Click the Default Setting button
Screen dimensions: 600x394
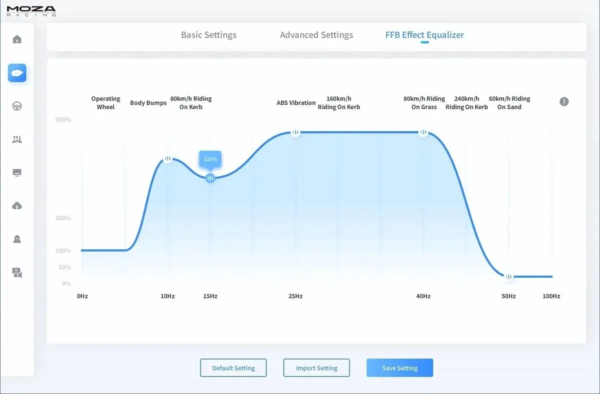(233, 368)
